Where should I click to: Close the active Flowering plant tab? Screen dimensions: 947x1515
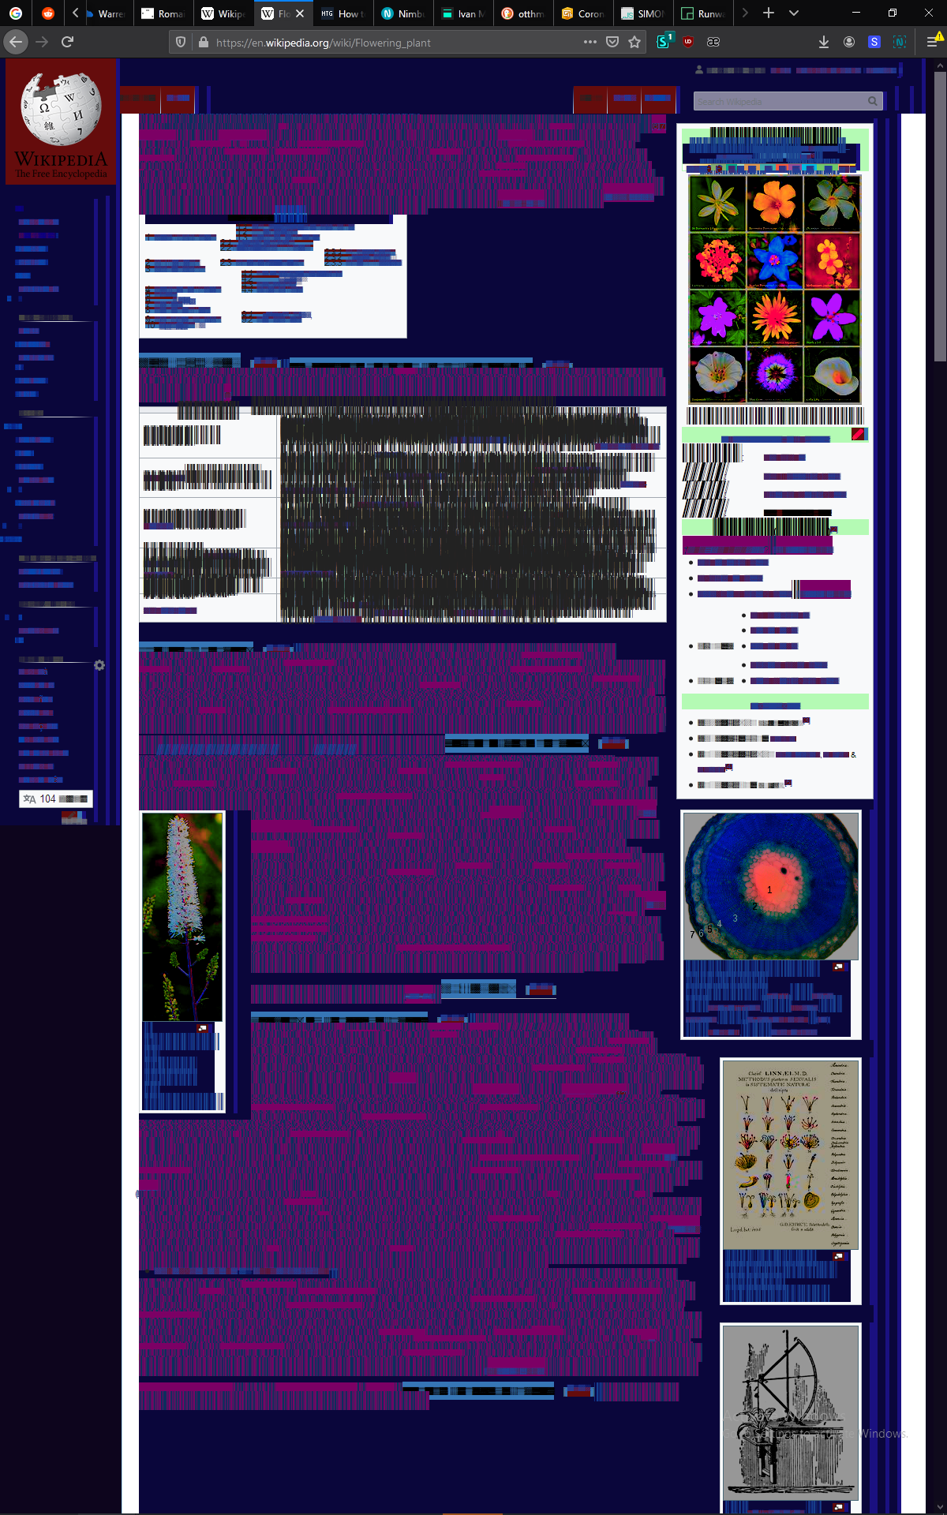tap(300, 13)
